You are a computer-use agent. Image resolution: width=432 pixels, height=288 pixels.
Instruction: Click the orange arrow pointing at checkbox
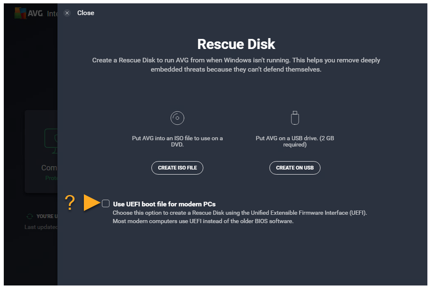(91, 203)
